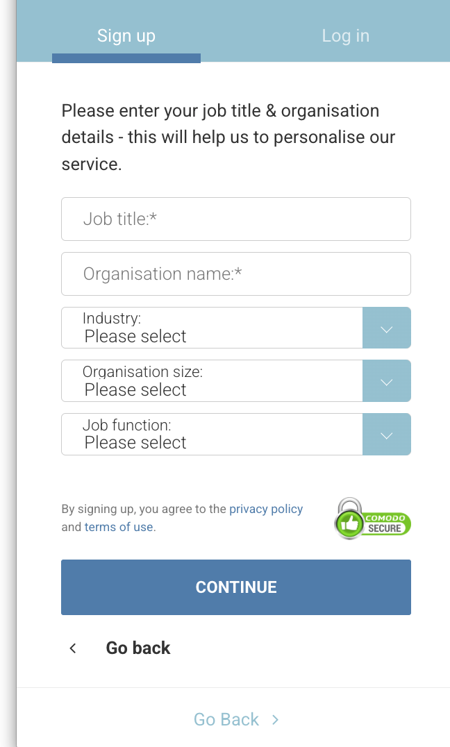This screenshot has width=450, height=747.
Task: Open the Organisation size dropdown arrow
Action: (x=387, y=381)
